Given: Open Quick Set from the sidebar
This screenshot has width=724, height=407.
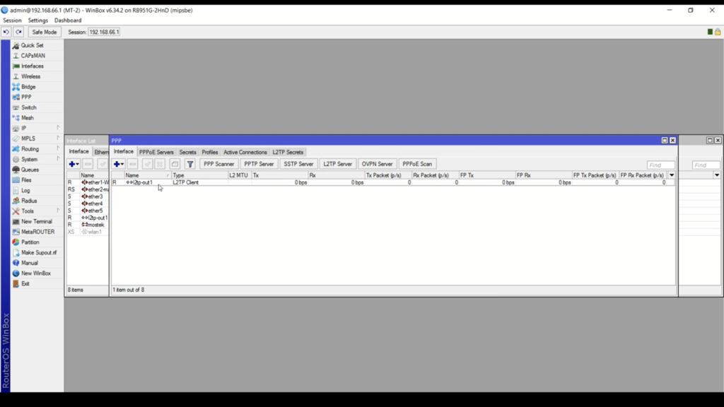Looking at the screenshot, I should tap(32, 45).
